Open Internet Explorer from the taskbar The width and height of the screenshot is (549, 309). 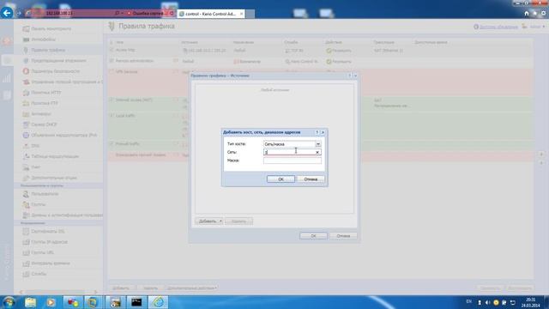(158, 302)
